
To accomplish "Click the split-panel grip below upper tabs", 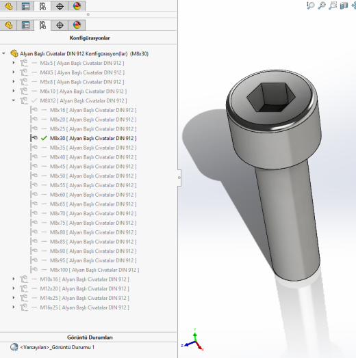I will pyautogui.click(x=88, y=14).
